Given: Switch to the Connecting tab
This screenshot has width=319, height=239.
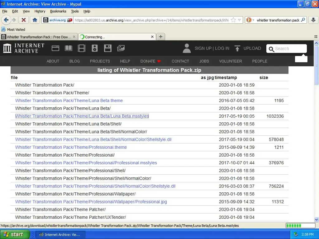Looking at the screenshot, I should point(117,37).
